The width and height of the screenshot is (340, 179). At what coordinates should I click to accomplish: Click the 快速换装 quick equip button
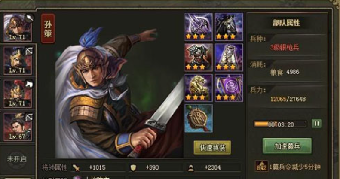tap(212, 148)
